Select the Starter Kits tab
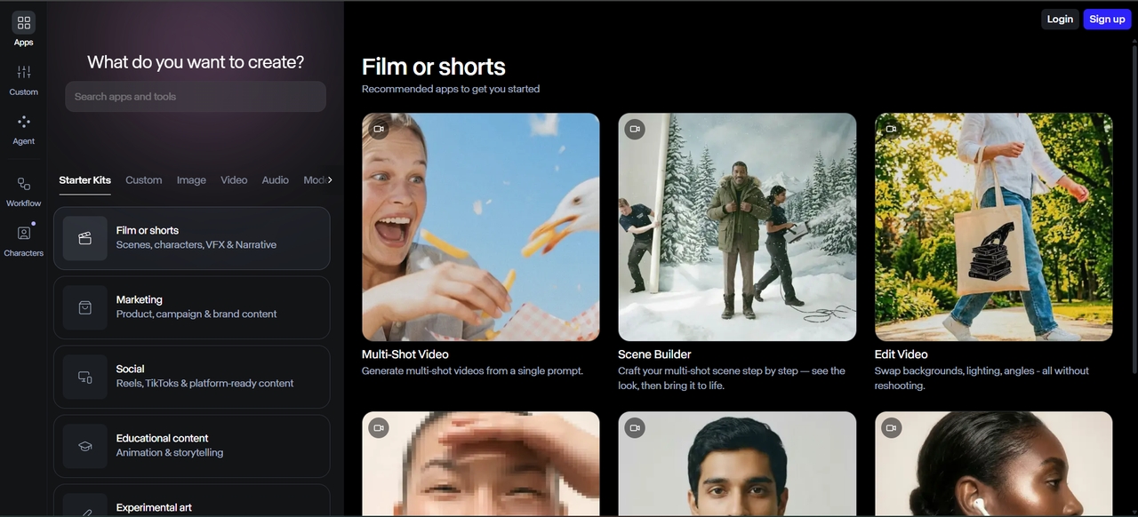Viewport: 1138px width, 517px height. (x=85, y=180)
